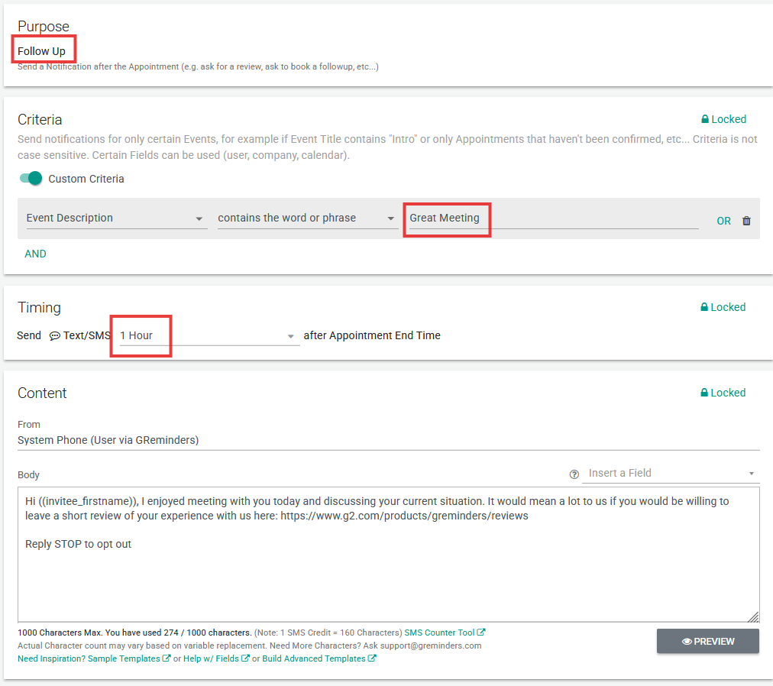
Task: Click the trash icon to delete criteria row
Action: tap(746, 221)
